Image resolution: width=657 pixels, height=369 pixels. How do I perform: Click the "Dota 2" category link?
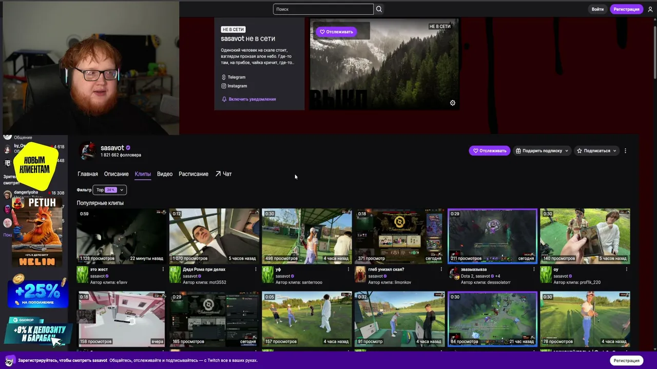tap(467, 276)
